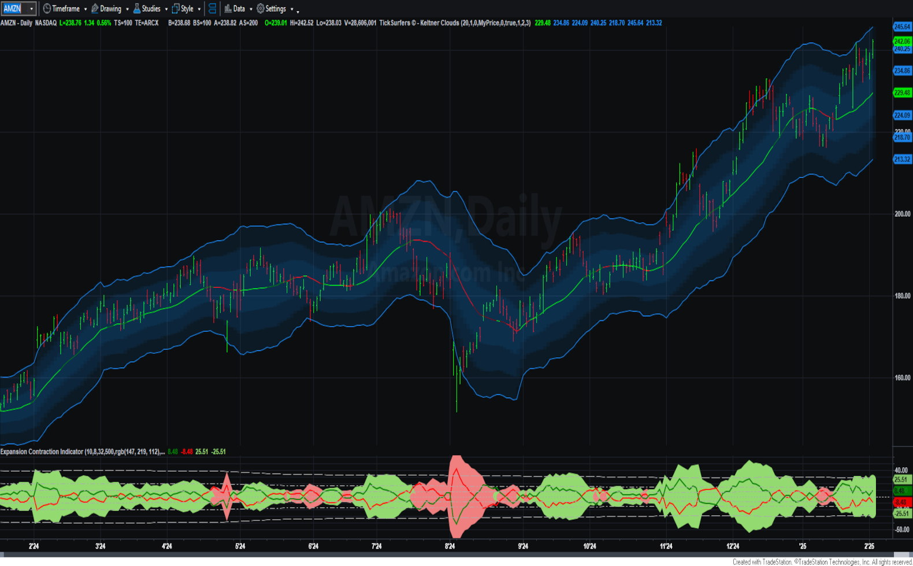The image size is (913, 566).
Task: Click the AMZN symbol entry field
Action: coord(14,9)
